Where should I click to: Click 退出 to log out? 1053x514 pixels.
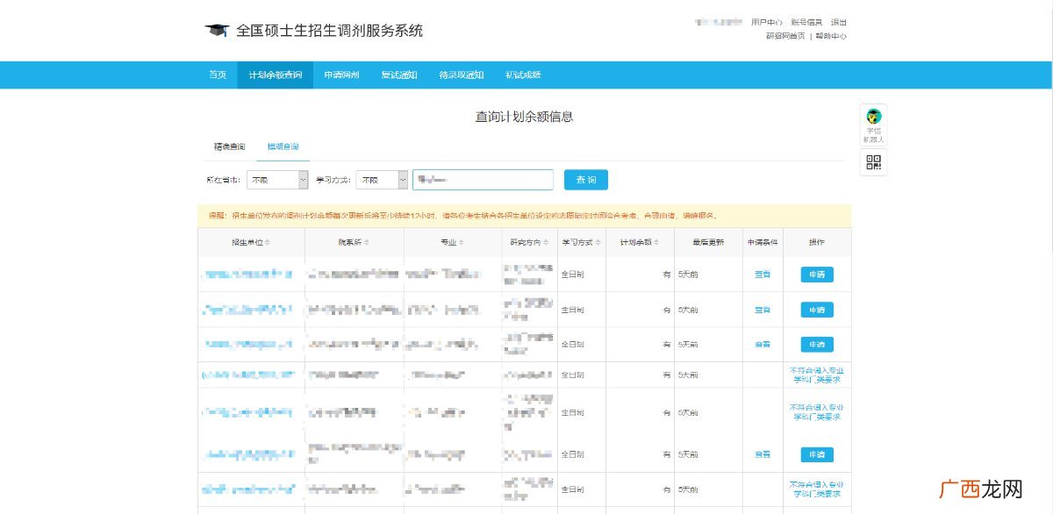(x=839, y=22)
